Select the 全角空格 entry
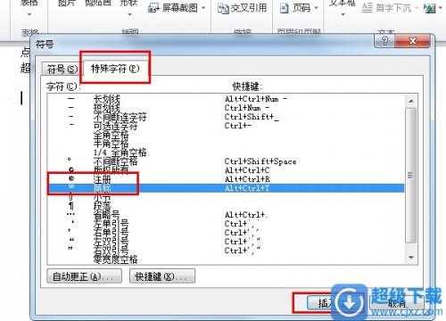 226,135
